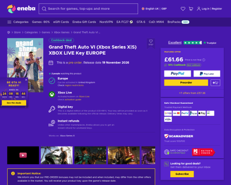Click the Digital key icon

coord(52,109)
